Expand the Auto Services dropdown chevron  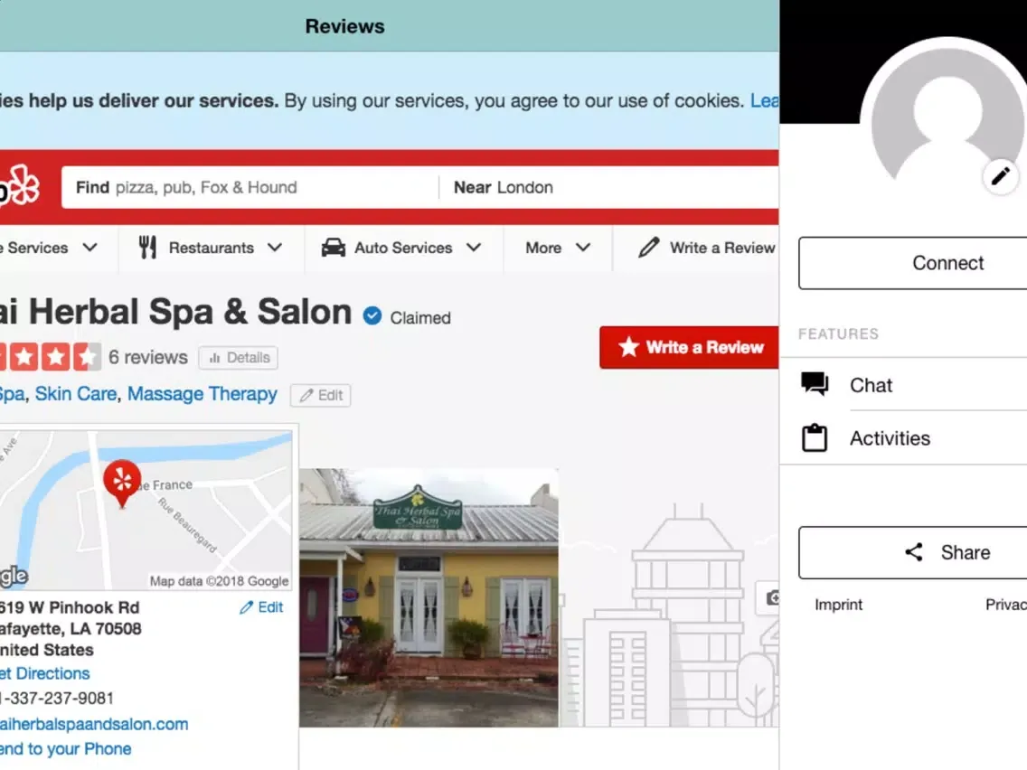click(474, 248)
